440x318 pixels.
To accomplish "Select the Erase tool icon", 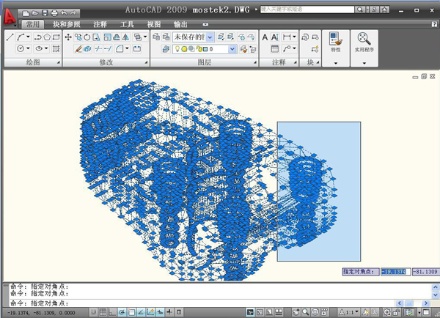I will (78, 49).
